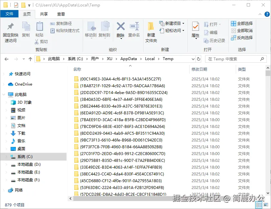Click Select none (全部取消)

tap(242, 31)
